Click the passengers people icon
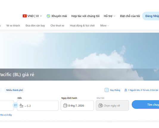Image resolution: width=159 pixels, height=128 pixels. tap(126, 90)
